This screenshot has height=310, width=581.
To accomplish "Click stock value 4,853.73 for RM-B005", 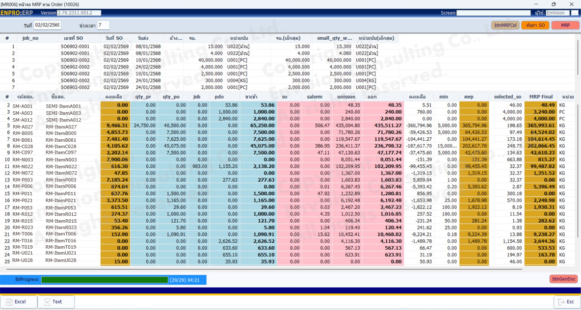I will pyautogui.click(x=117, y=132).
